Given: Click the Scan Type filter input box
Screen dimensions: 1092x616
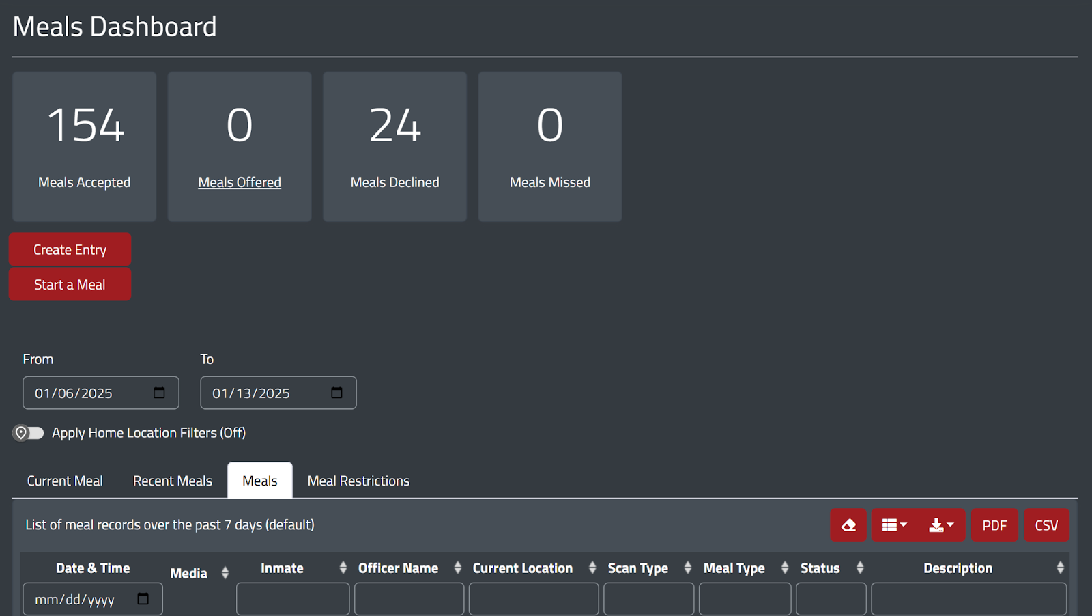Looking at the screenshot, I should [x=649, y=599].
